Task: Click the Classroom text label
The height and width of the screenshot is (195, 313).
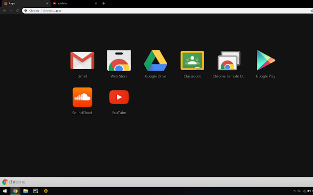Action: (192, 76)
